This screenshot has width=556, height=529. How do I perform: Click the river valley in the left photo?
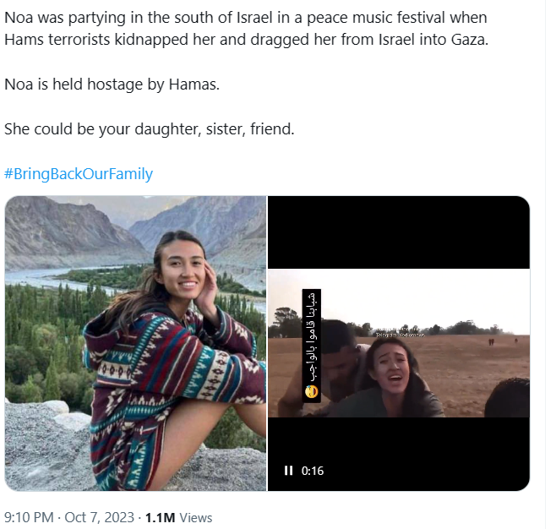tap(51, 277)
